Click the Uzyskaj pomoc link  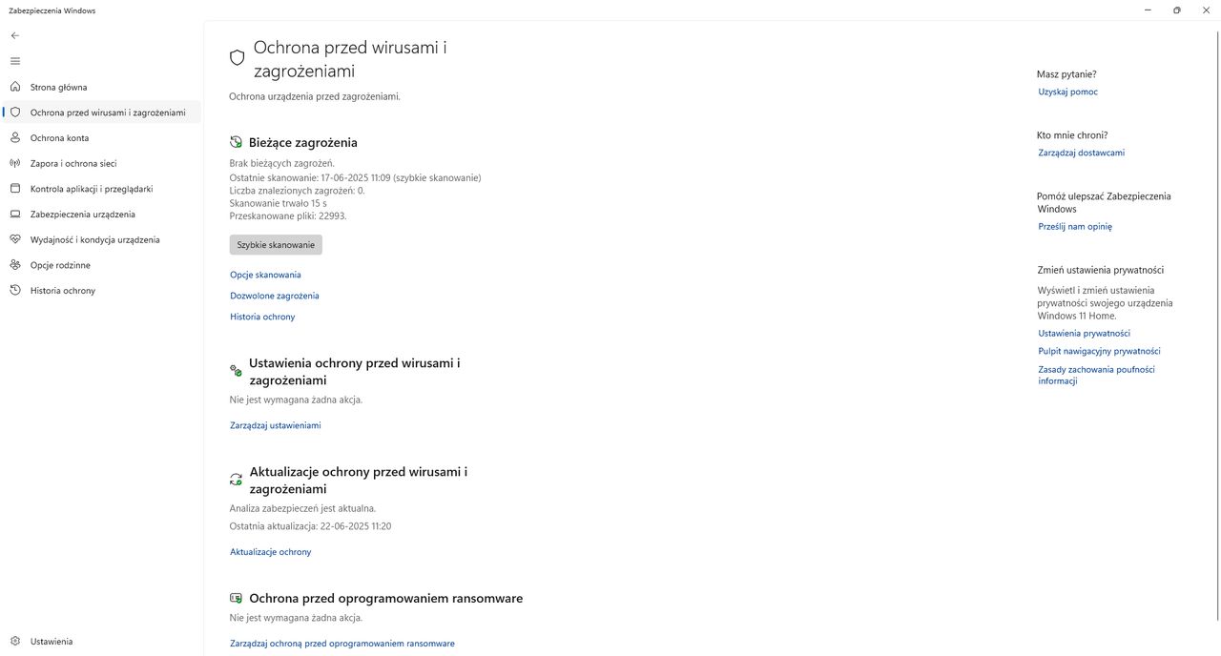coord(1067,92)
